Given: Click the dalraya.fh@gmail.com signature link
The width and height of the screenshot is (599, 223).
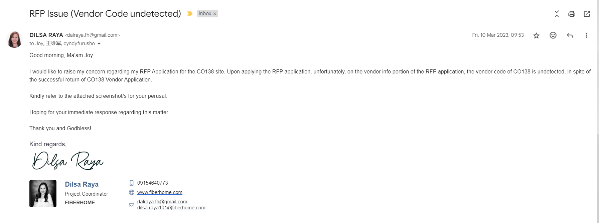Looking at the screenshot, I should click(162, 202).
